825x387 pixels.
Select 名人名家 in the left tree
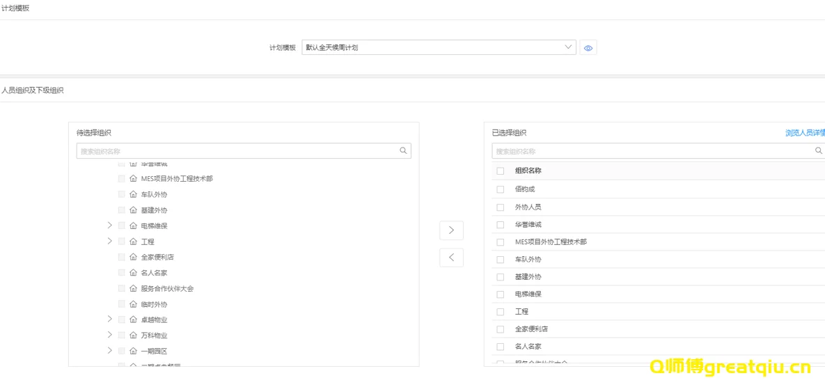pyautogui.click(x=154, y=273)
